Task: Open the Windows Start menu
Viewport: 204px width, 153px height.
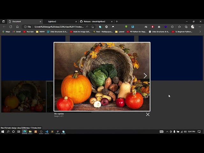Action: pyautogui.click(x=3, y=132)
